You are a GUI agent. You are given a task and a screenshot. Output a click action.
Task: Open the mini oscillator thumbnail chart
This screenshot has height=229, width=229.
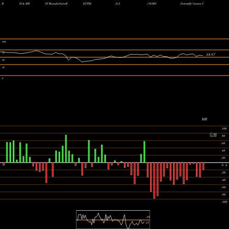point(113,219)
